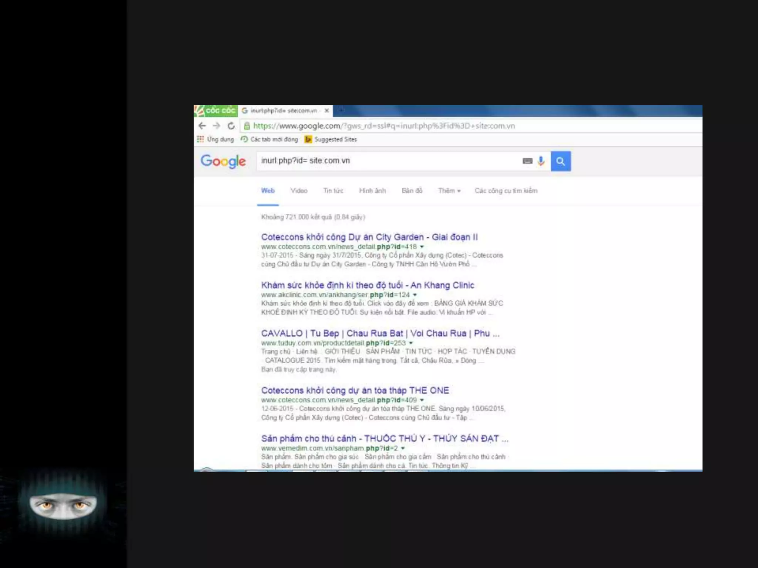Open the CAVALLO Tu Bep result link
Image resolution: width=758 pixels, height=568 pixels.
click(x=380, y=333)
